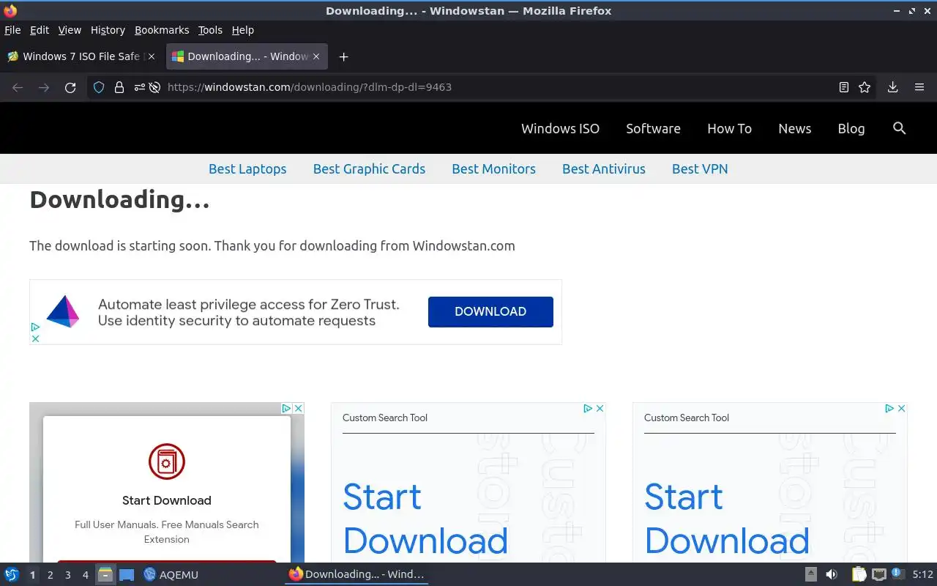Switch to workspace 3
Image resolution: width=937 pixels, height=586 pixels.
click(x=67, y=575)
